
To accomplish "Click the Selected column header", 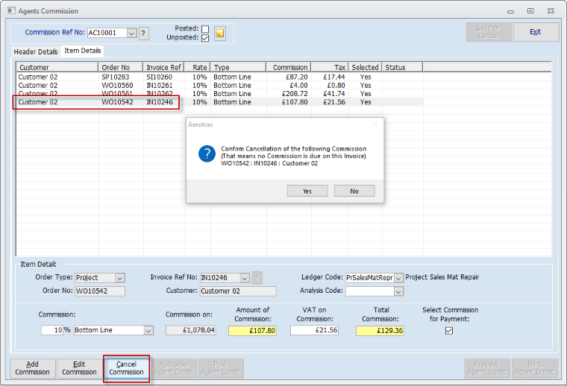I will [x=365, y=67].
